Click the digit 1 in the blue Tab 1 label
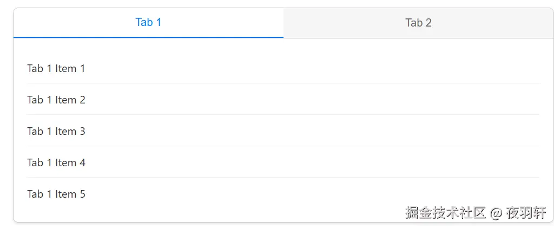Screen dimensions: 554x228 click(159, 23)
